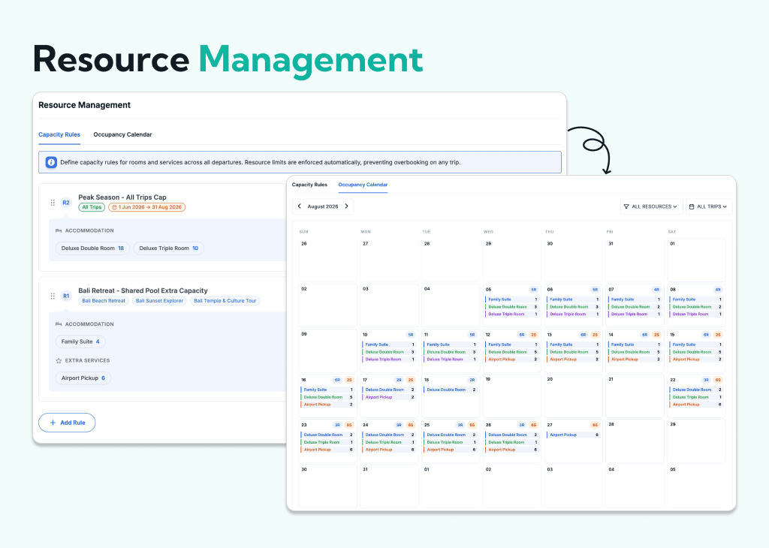Screen dimensions: 769x548
Task: Click the 6S badge on day 27
Action: (595, 425)
